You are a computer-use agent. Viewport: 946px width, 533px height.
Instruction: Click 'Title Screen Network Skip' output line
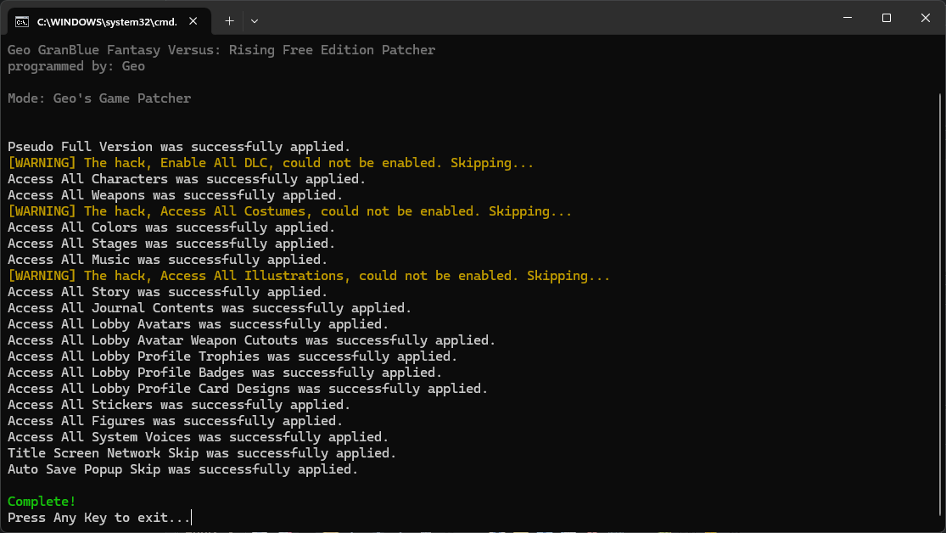point(202,453)
